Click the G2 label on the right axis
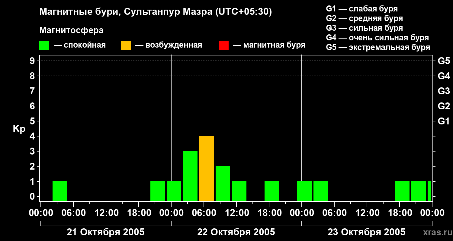 [x=444, y=106]
